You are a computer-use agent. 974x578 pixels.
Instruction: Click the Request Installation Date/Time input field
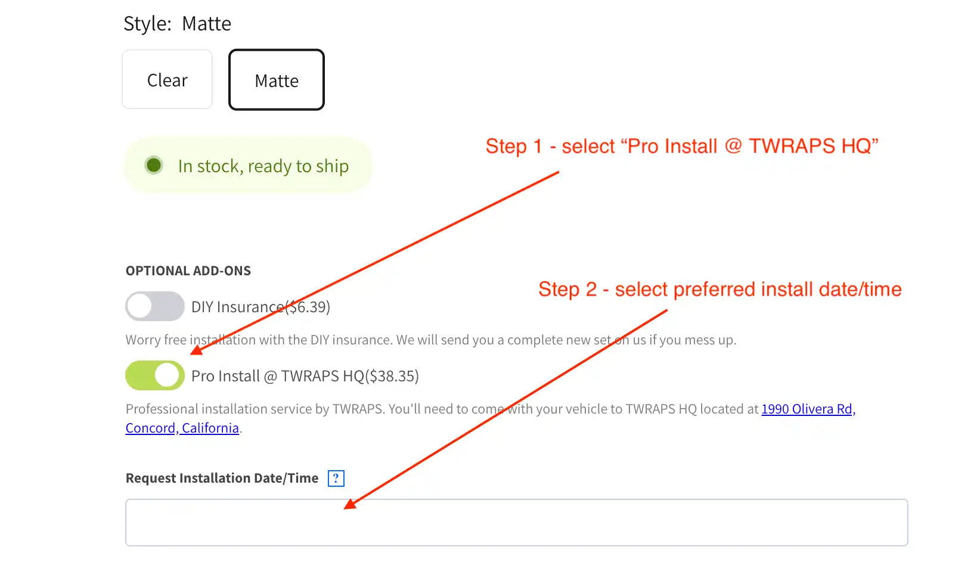(x=516, y=523)
